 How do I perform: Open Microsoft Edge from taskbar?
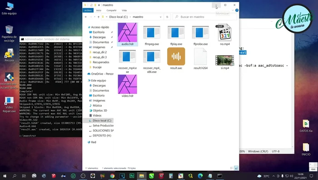200,176
